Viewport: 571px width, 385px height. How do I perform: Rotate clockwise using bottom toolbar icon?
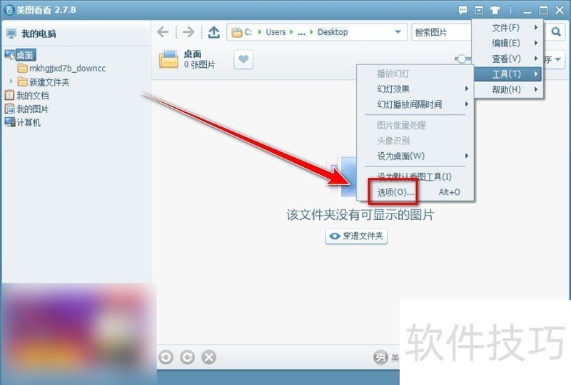(x=187, y=357)
